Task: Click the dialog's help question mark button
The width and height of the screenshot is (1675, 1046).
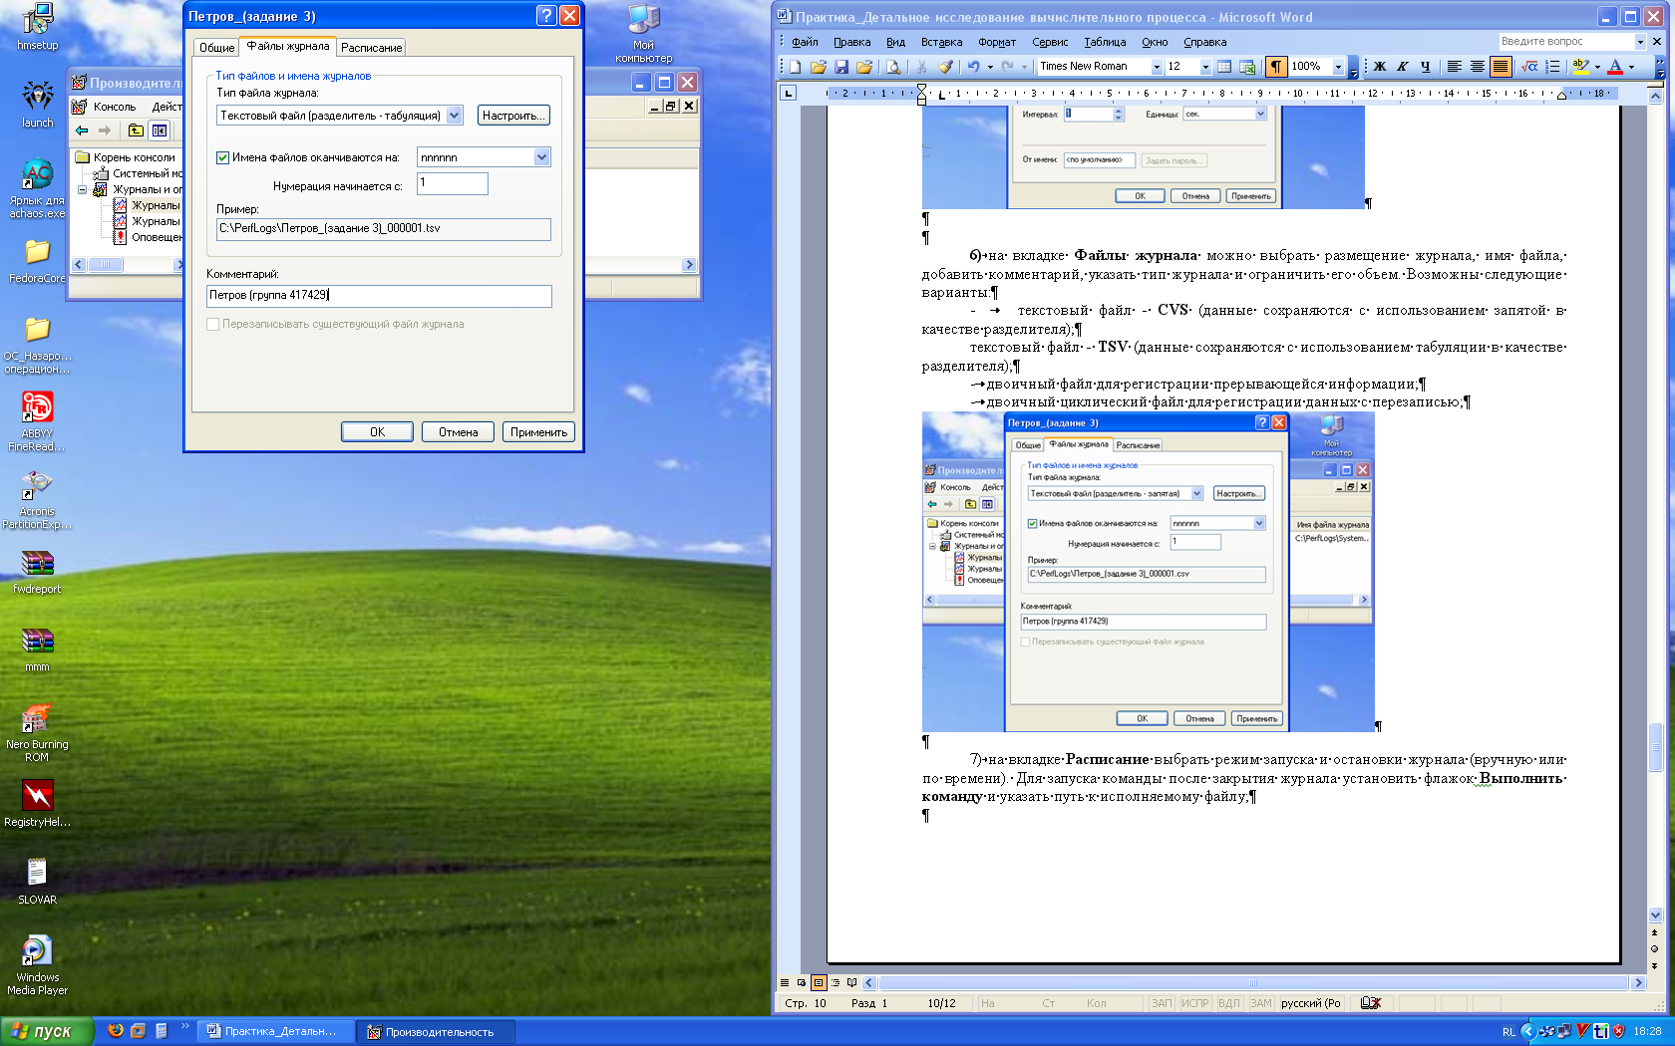Action: 545,15
